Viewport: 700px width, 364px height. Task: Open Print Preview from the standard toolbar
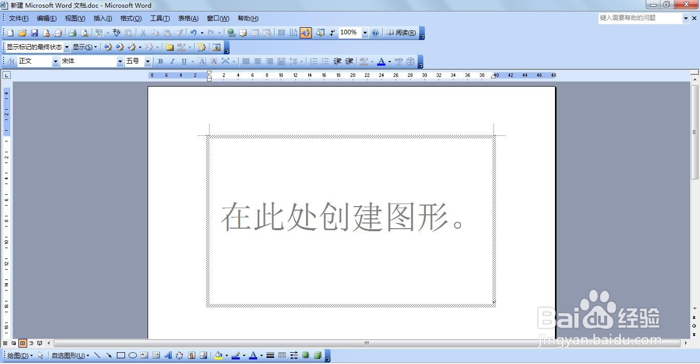84,33
